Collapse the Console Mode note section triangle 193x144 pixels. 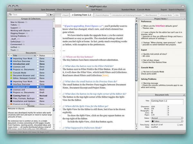coord(139,67)
